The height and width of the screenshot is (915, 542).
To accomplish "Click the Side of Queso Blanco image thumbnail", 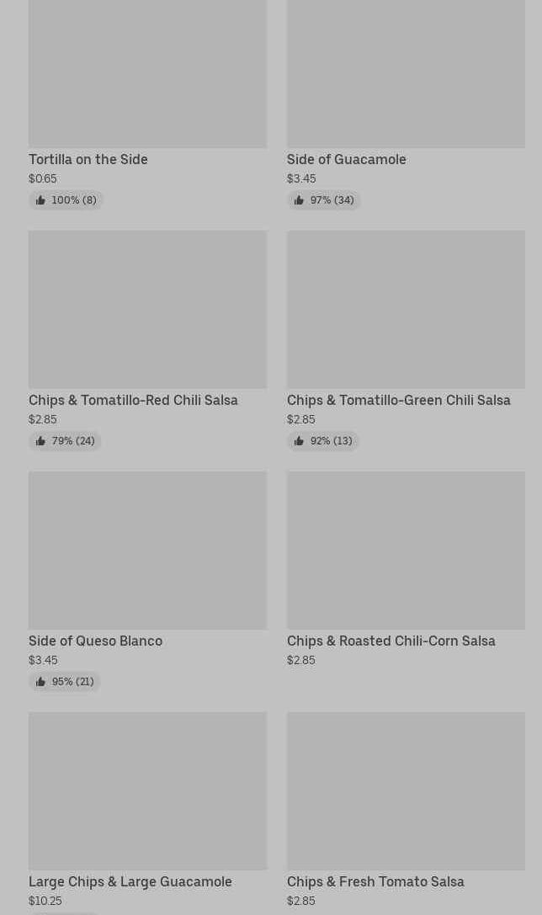I will click(x=147, y=550).
